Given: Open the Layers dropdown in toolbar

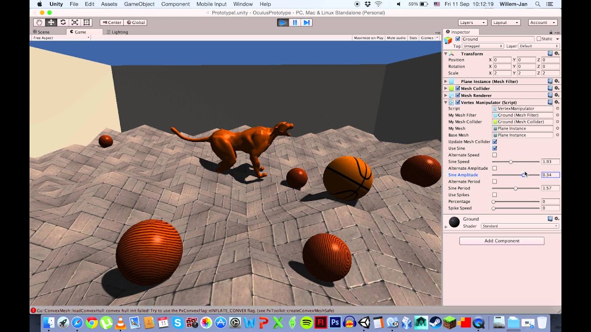Looking at the screenshot, I should [473, 22].
